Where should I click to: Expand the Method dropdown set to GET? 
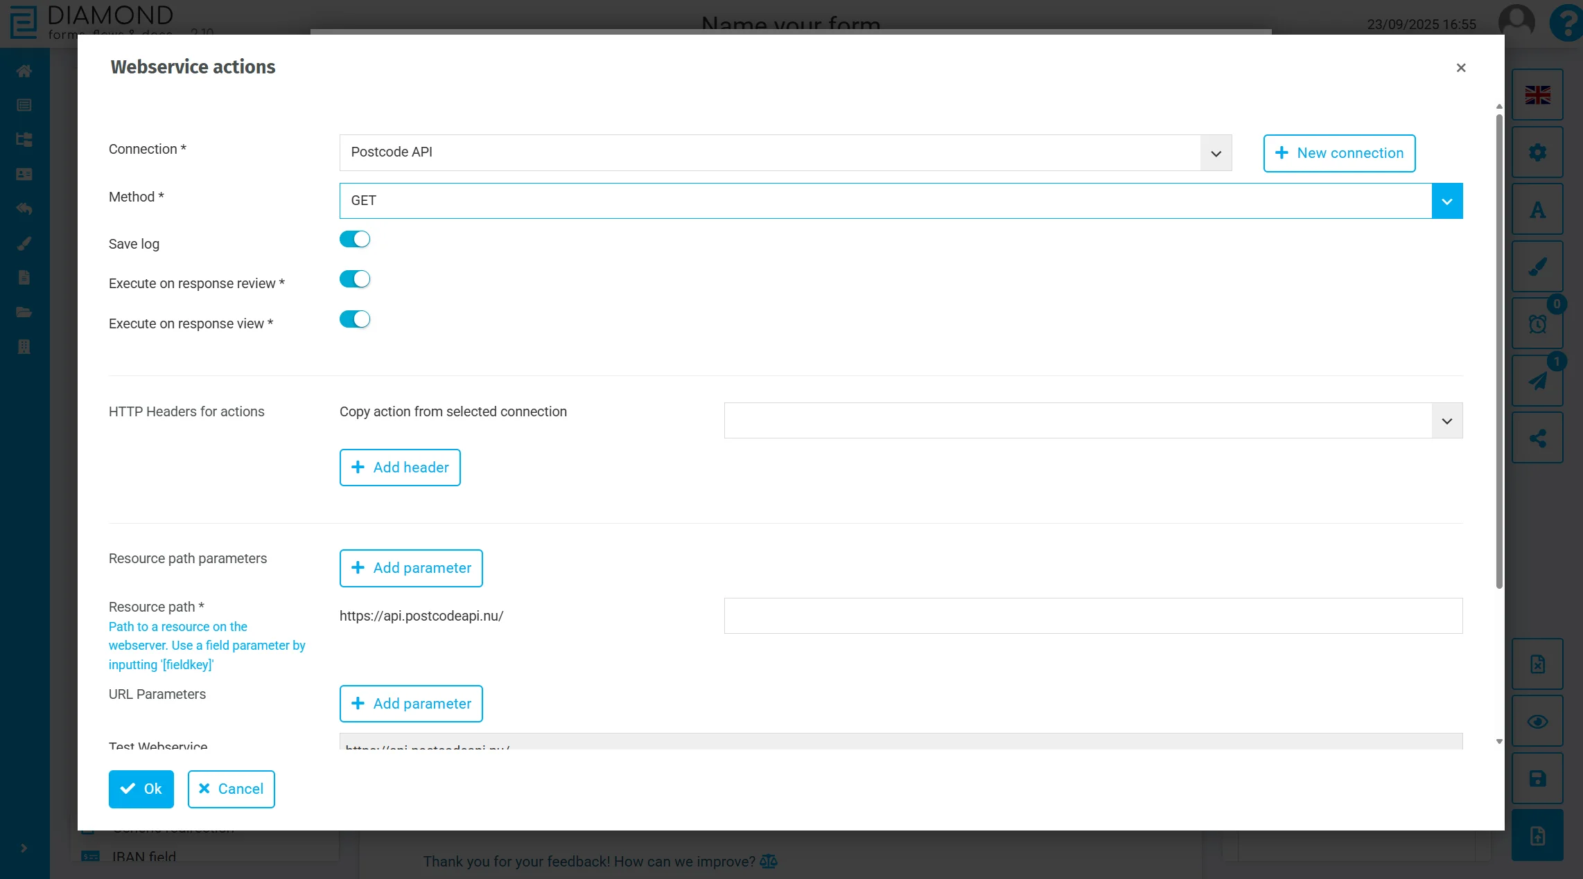[1446, 200]
